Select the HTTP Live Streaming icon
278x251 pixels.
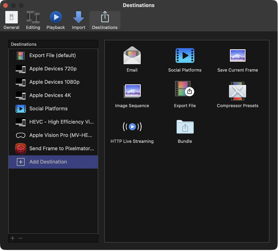coord(132,127)
